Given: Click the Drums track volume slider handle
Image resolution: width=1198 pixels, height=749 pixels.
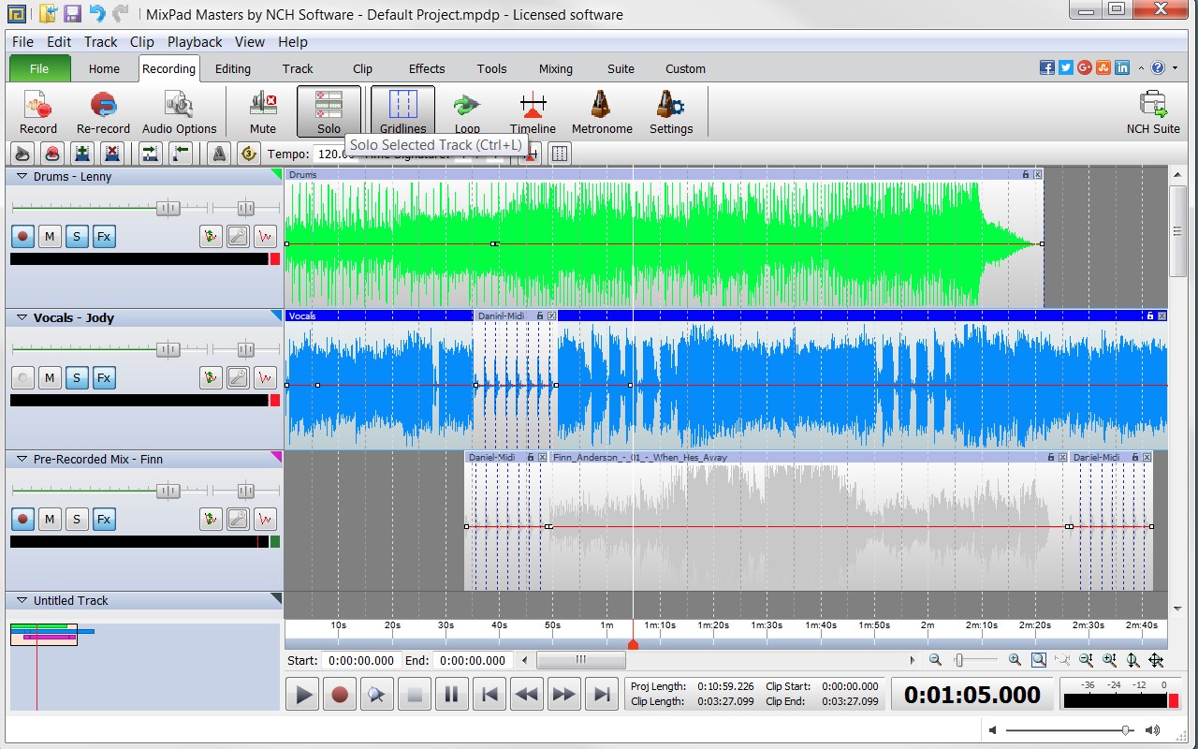Looking at the screenshot, I should pyautogui.click(x=168, y=208).
